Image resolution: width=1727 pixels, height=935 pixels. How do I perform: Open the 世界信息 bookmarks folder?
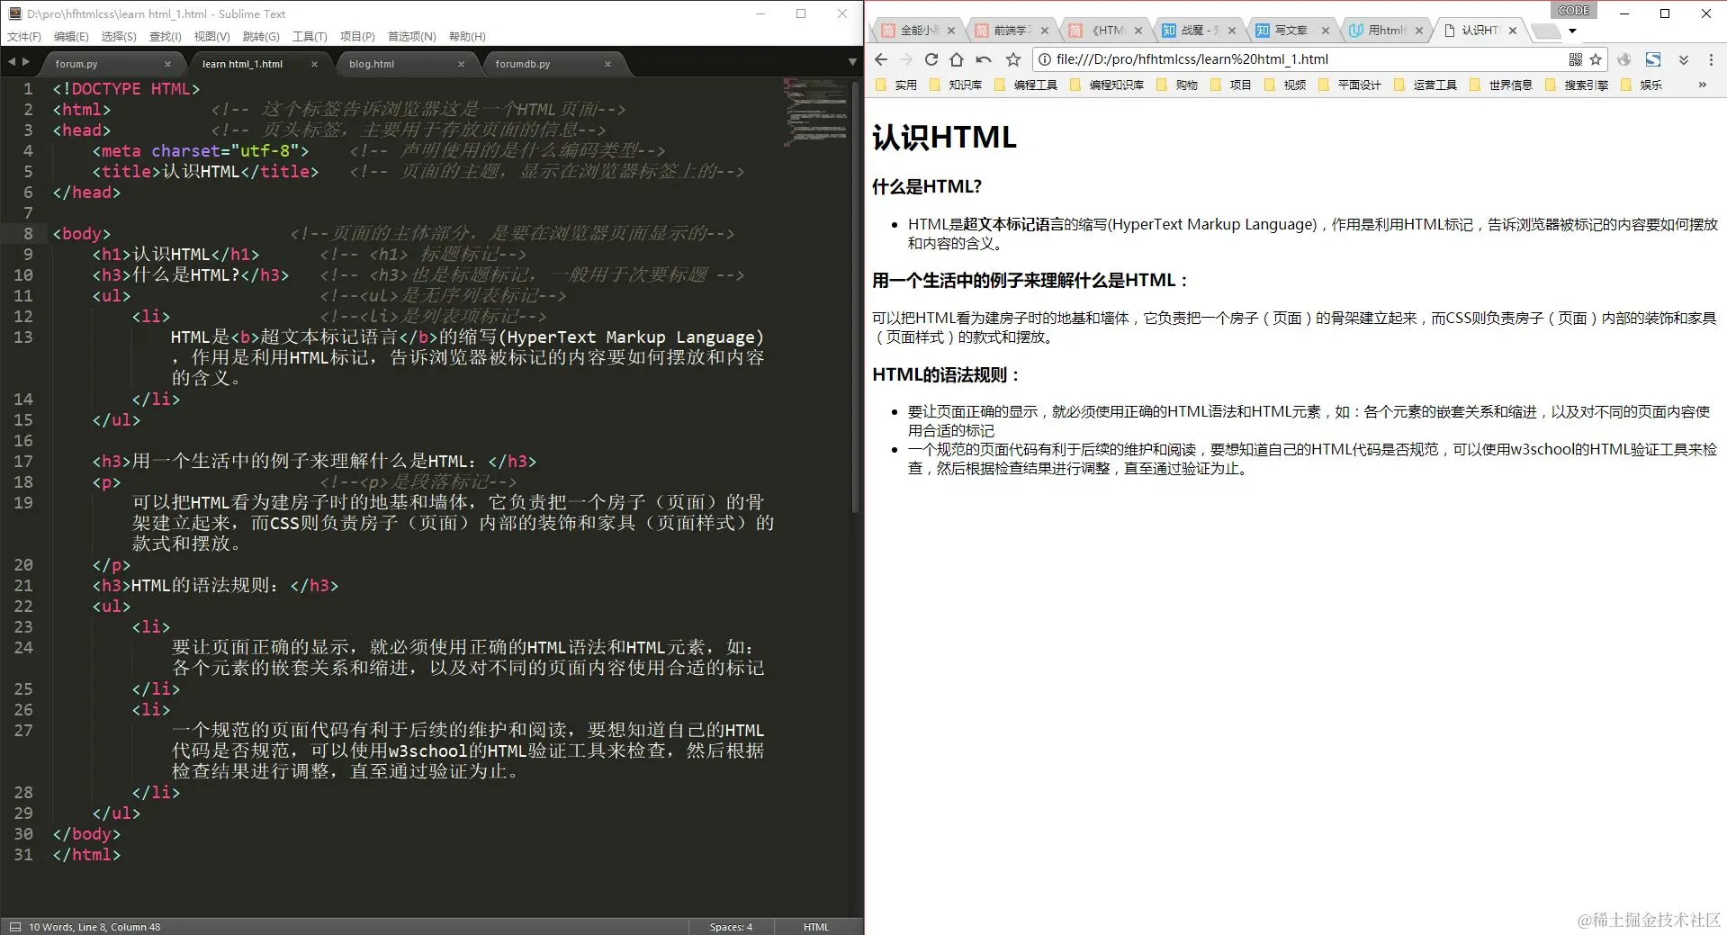[x=1500, y=85]
